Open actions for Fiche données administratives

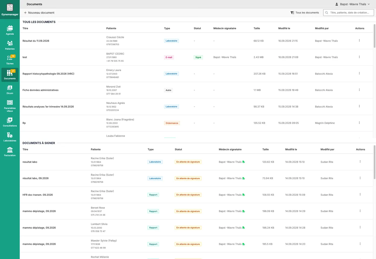tap(359, 90)
